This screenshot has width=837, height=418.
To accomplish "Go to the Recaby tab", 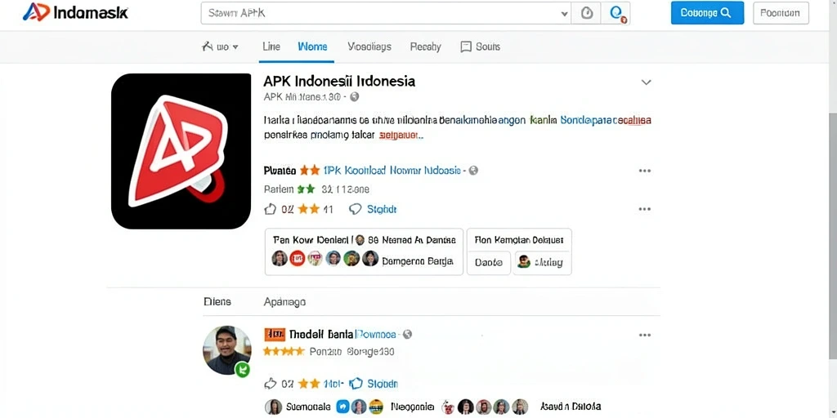I will pyautogui.click(x=425, y=47).
